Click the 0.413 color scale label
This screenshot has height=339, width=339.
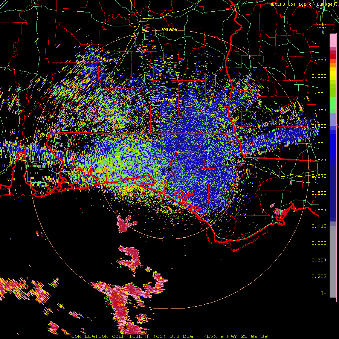click(x=319, y=226)
